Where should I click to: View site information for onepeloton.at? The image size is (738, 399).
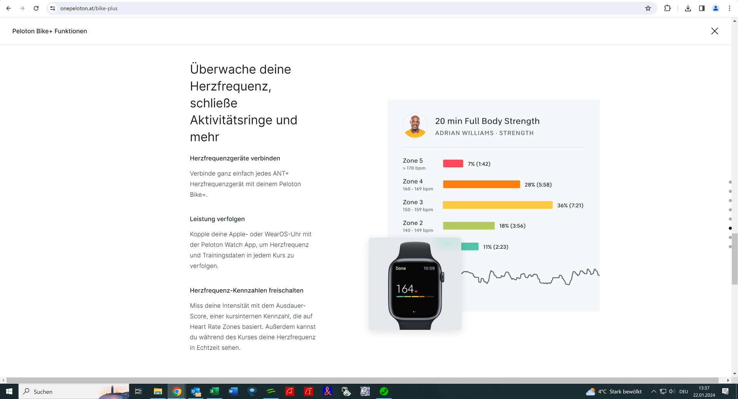coord(53,8)
